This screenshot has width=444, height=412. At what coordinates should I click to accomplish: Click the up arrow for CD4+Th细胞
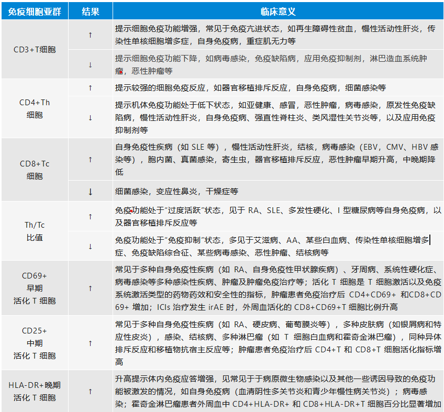(90, 87)
